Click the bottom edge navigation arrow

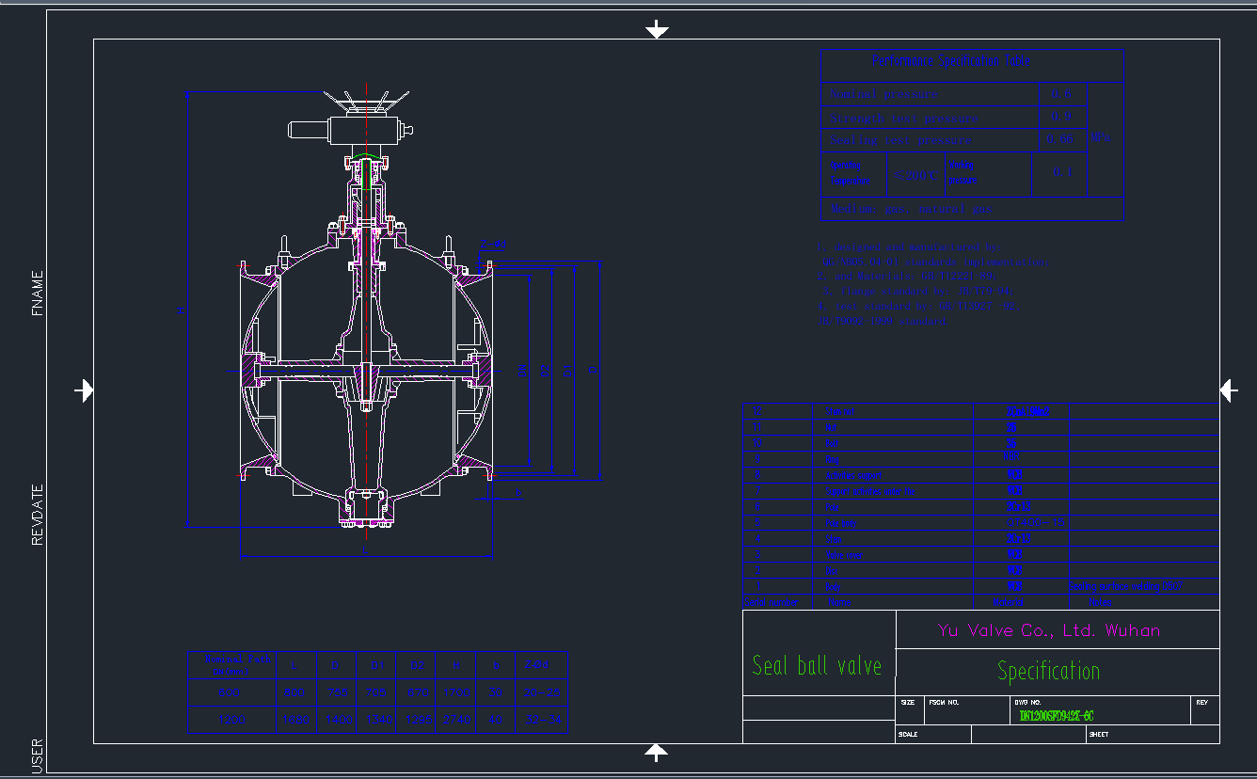click(x=656, y=752)
